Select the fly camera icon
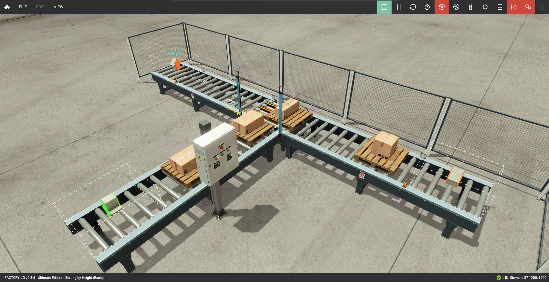The height and width of the screenshot is (282, 549). [456, 7]
